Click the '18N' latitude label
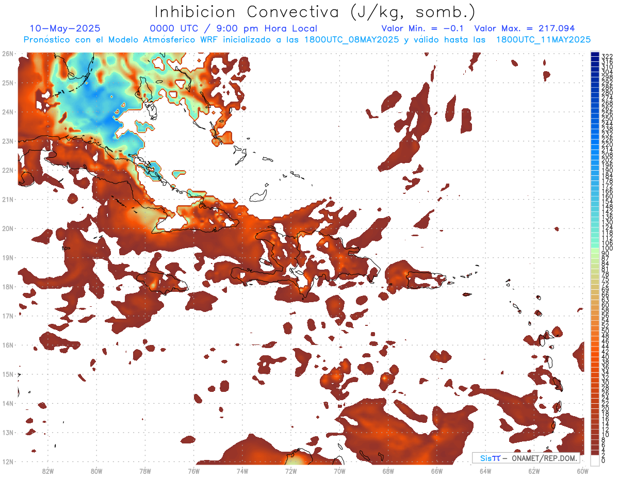Viewport: 619px width, 478px height. pyautogui.click(x=7, y=287)
